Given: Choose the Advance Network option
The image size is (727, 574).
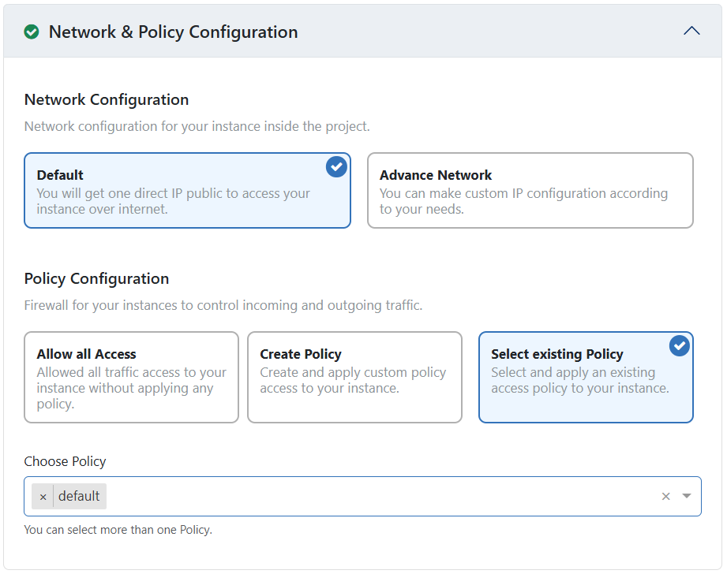Looking at the screenshot, I should (x=530, y=191).
